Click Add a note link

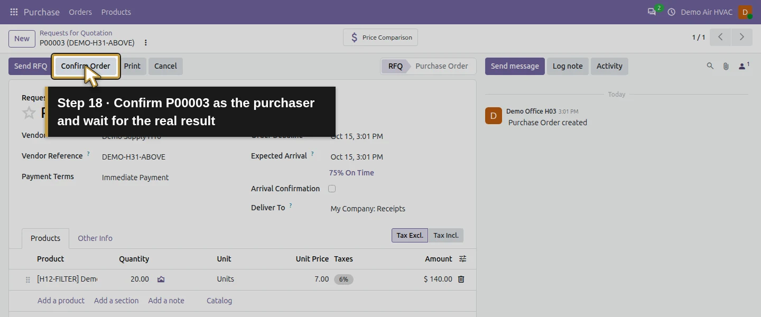(x=166, y=301)
